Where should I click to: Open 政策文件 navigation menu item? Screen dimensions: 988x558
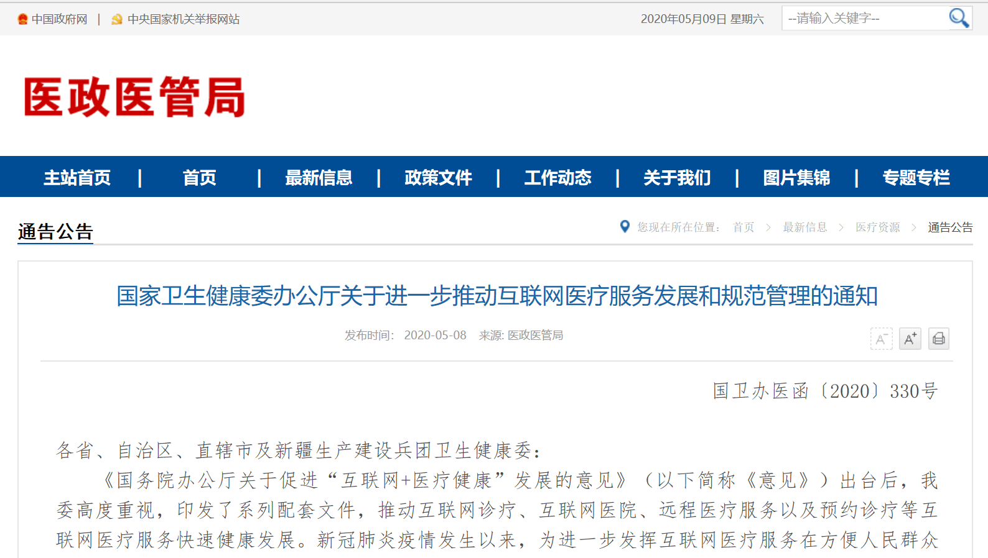pyautogui.click(x=438, y=178)
